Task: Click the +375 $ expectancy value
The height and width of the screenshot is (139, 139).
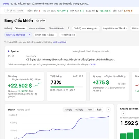Action: (x=101, y=82)
